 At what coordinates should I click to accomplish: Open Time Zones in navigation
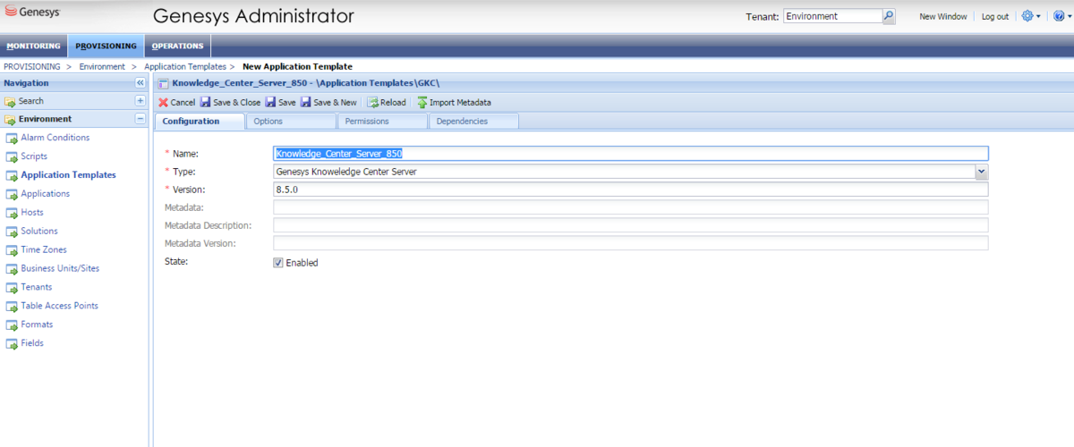[x=44, y=250]
